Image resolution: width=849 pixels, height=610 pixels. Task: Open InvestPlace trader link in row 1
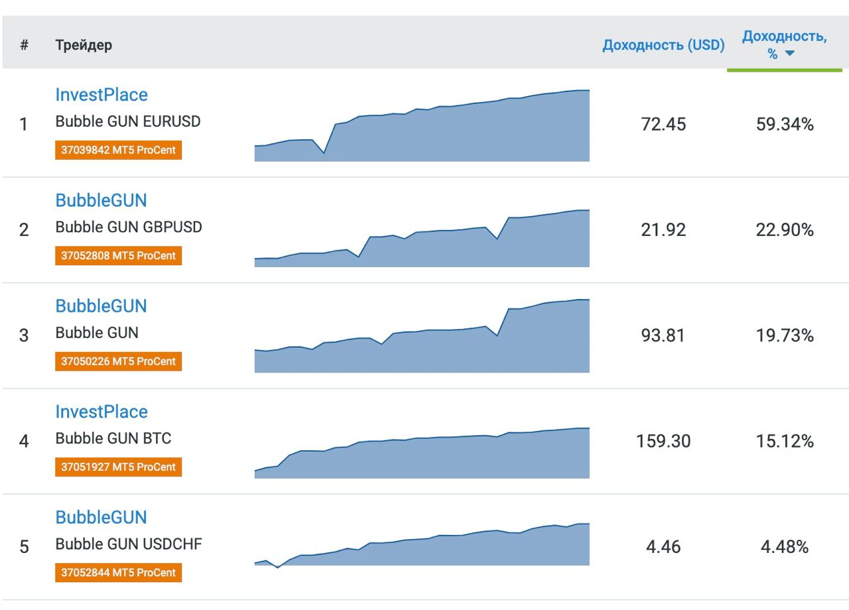(x=101, y=95)
